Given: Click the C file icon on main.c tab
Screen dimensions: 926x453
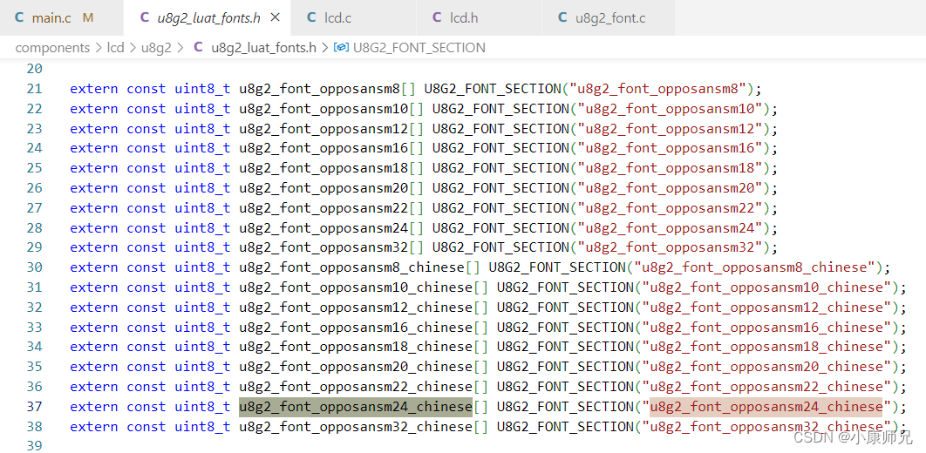Looking at the screenshot, I should click(19, 17).
